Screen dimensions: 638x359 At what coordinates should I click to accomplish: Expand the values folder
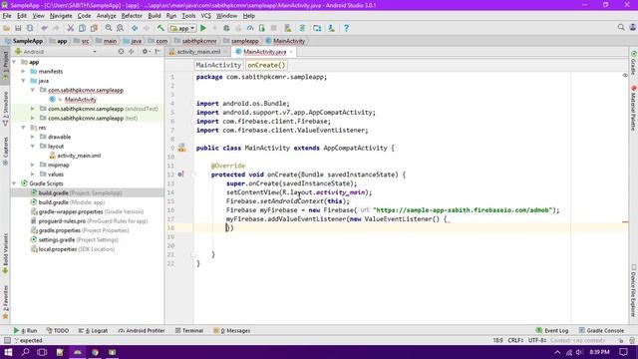33,175
